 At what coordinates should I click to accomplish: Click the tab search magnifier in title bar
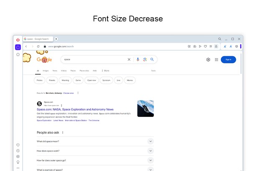(220, 39)
